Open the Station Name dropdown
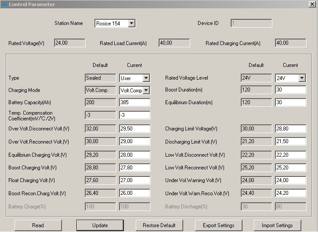Viewport: 318px width, 232px height. (x=131, y=24)
